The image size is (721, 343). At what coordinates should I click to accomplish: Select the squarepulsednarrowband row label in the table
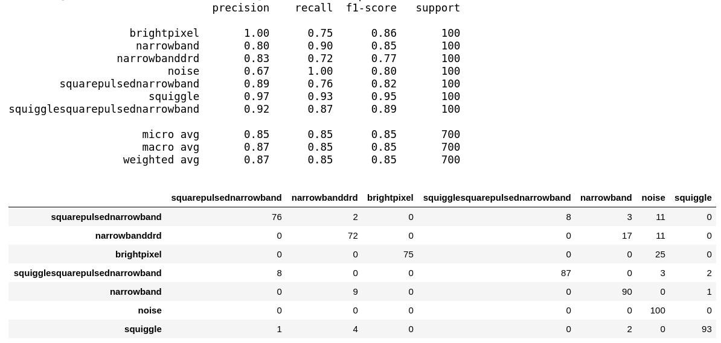106,217
